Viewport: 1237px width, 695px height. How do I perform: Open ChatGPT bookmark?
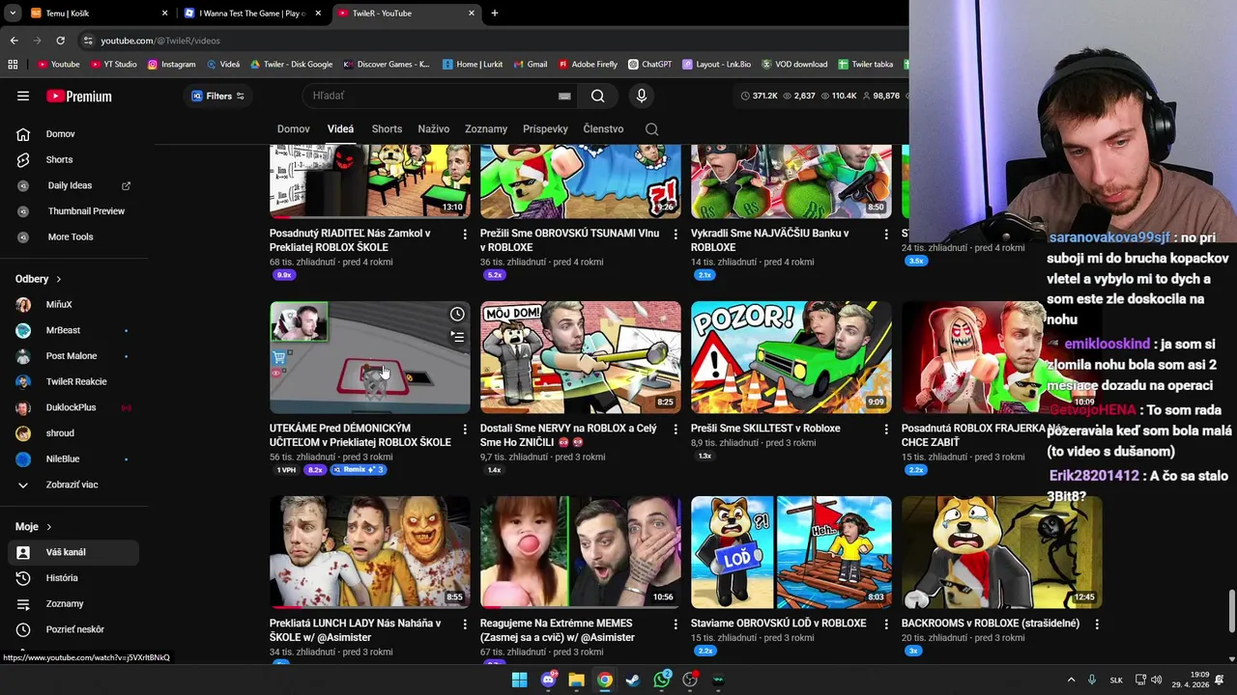tap(649, 64)
